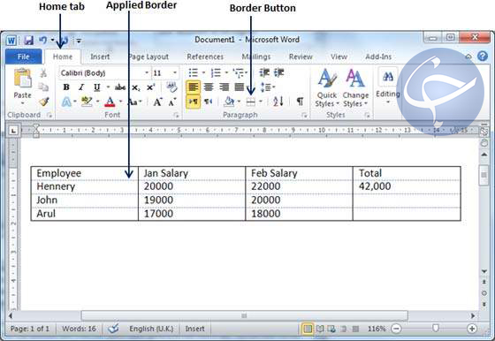Open the Paragraph dialog box launcher

pos(304,116)
